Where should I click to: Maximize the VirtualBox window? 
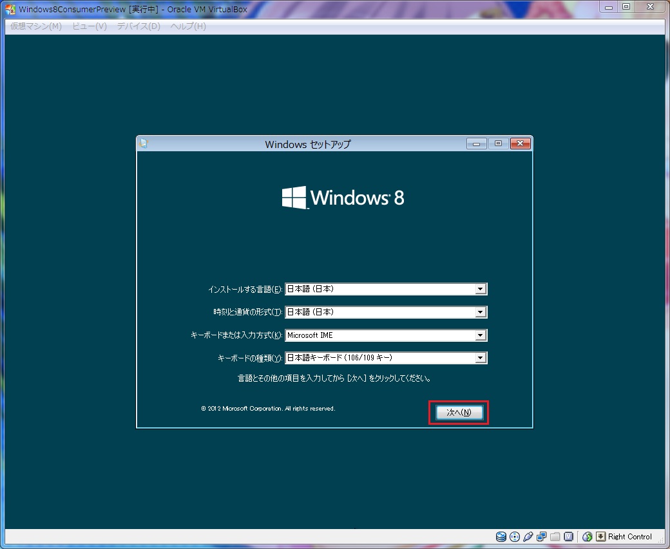tap(626, 7)
